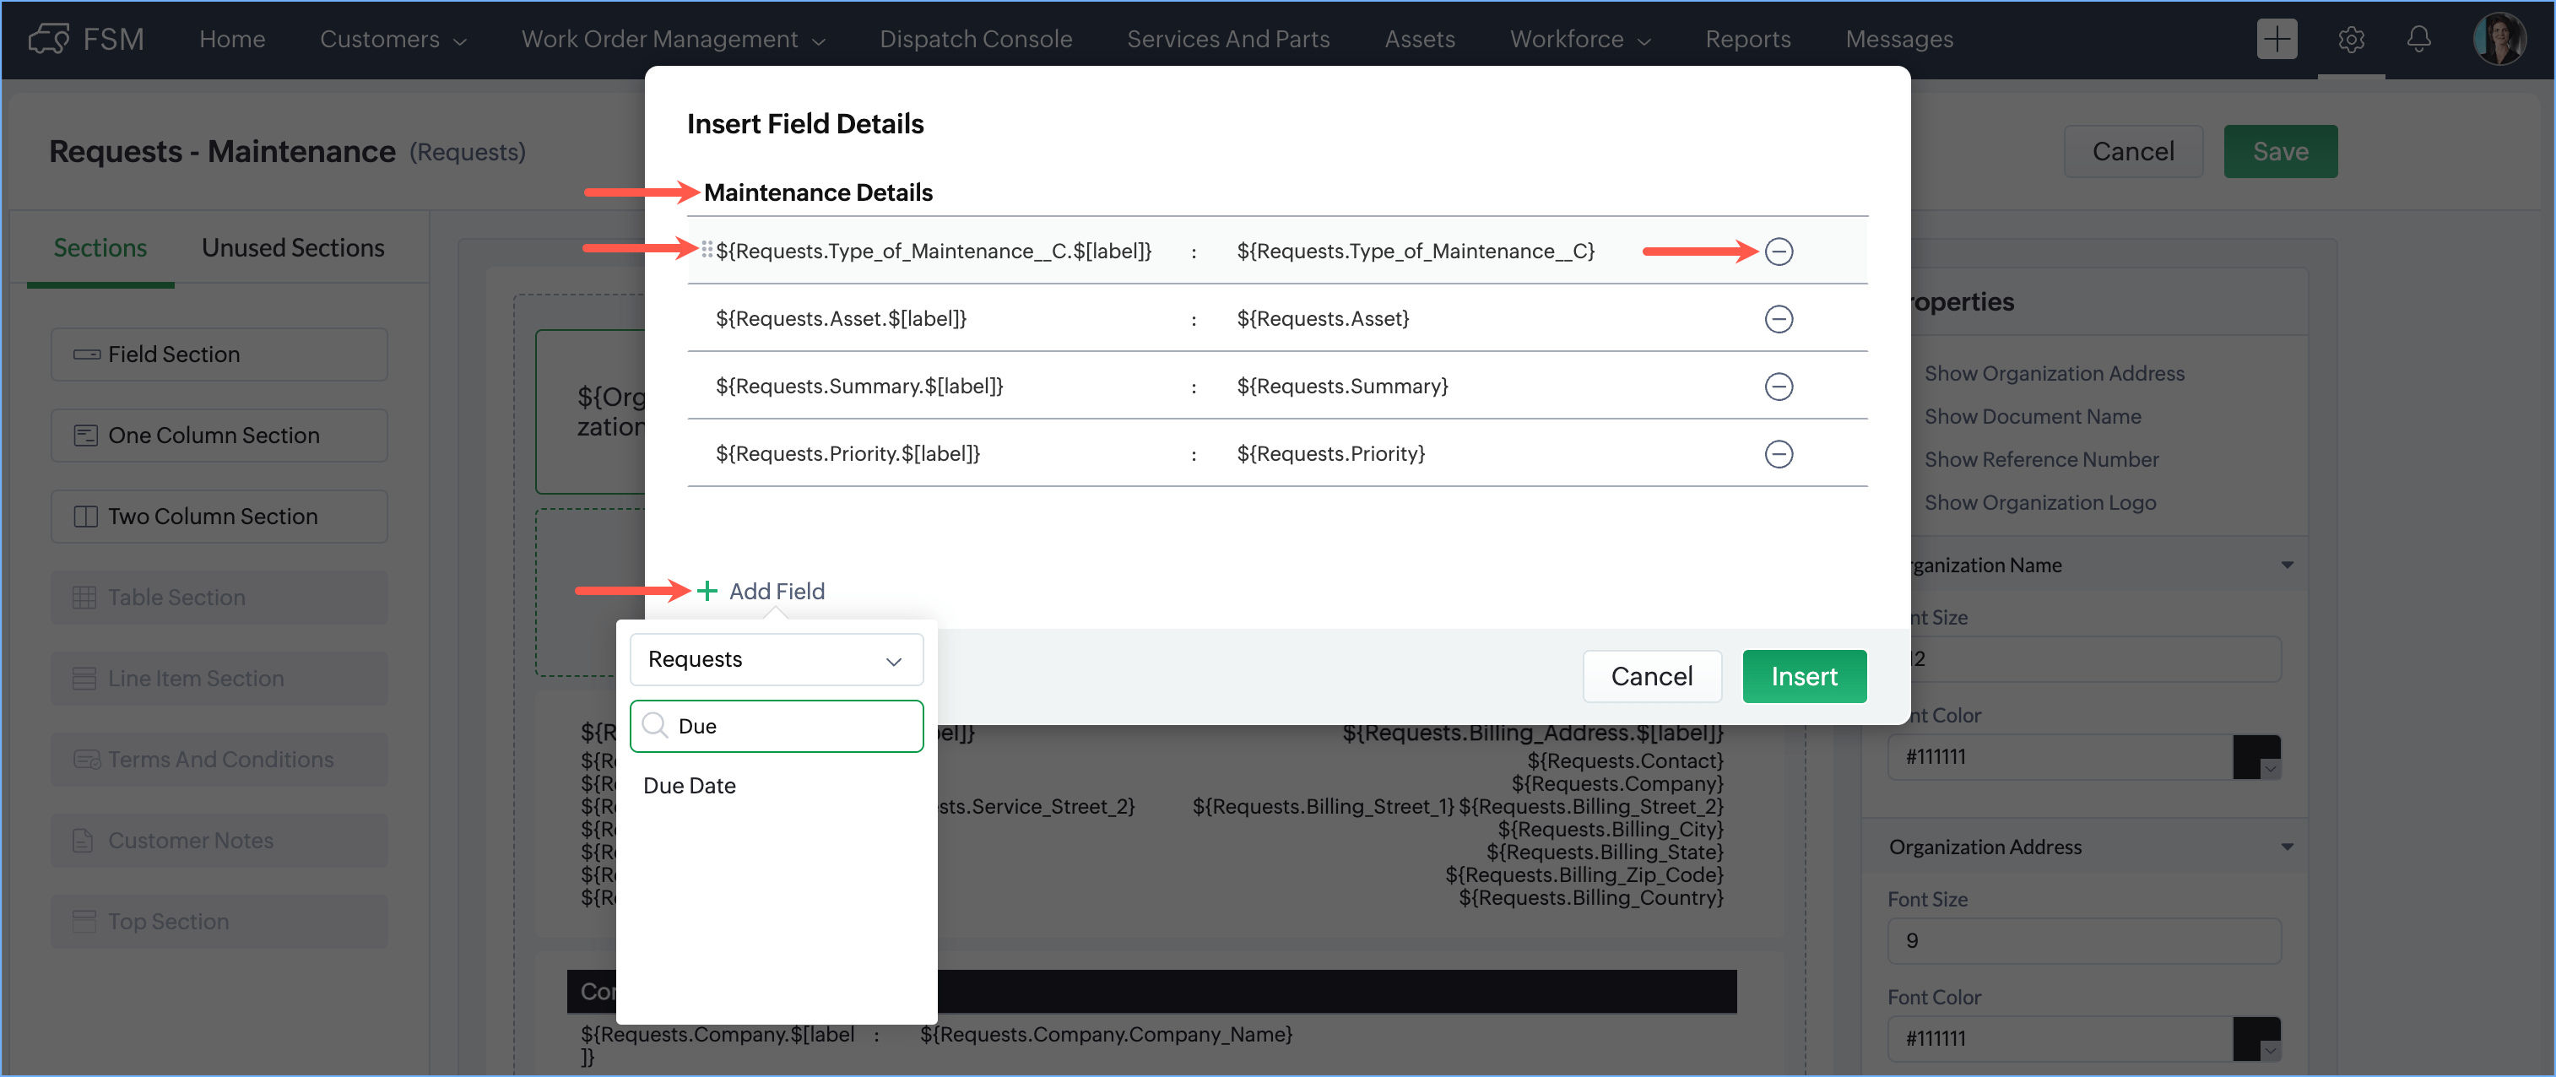The width and height of the screenshot is (2556, 1077).
Task: Grab the drag handle on first field row
Action: [707, 250]
